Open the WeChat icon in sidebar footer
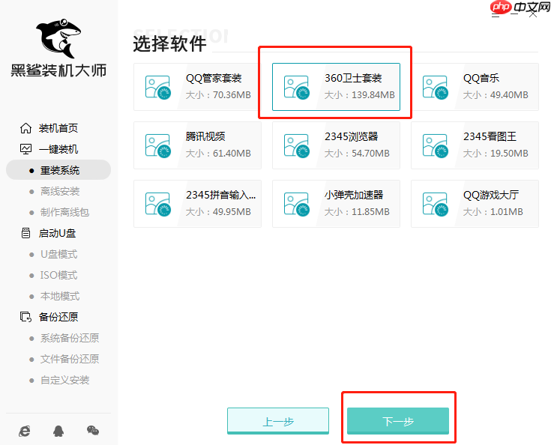Viewport: 551px width, 445px height. click(93, 431)
